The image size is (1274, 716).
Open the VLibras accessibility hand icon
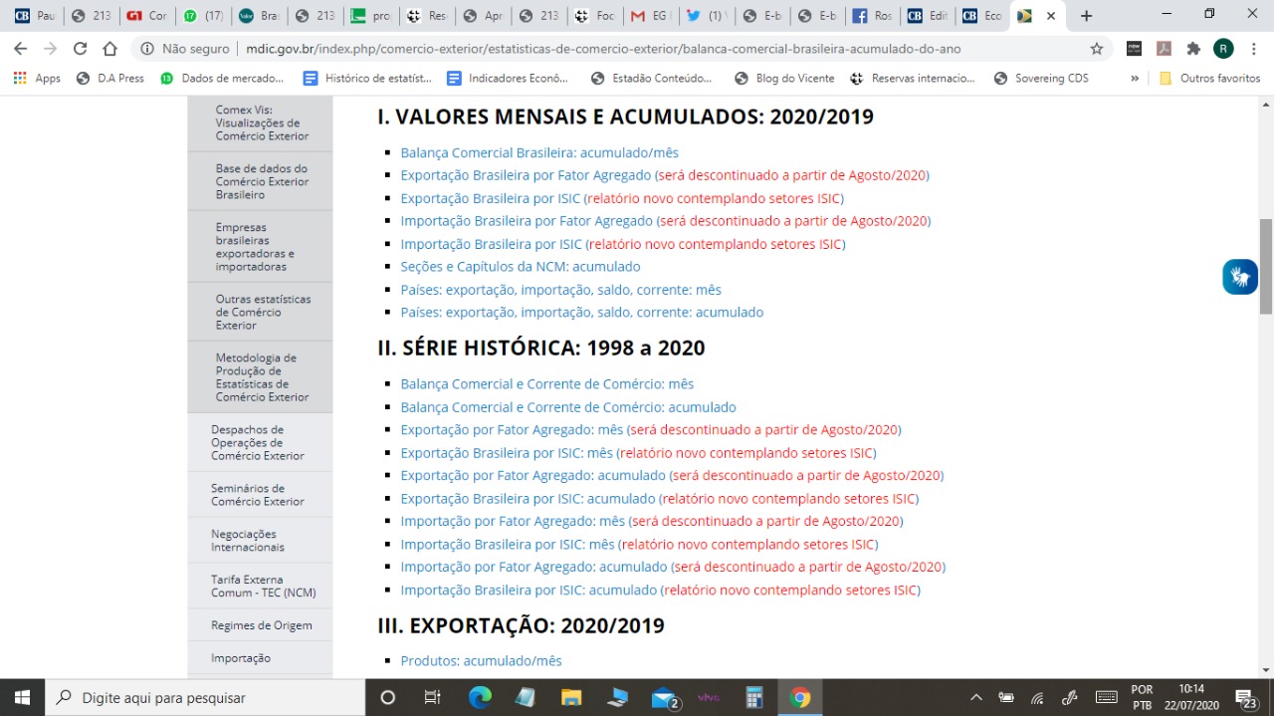[1240, 277]
